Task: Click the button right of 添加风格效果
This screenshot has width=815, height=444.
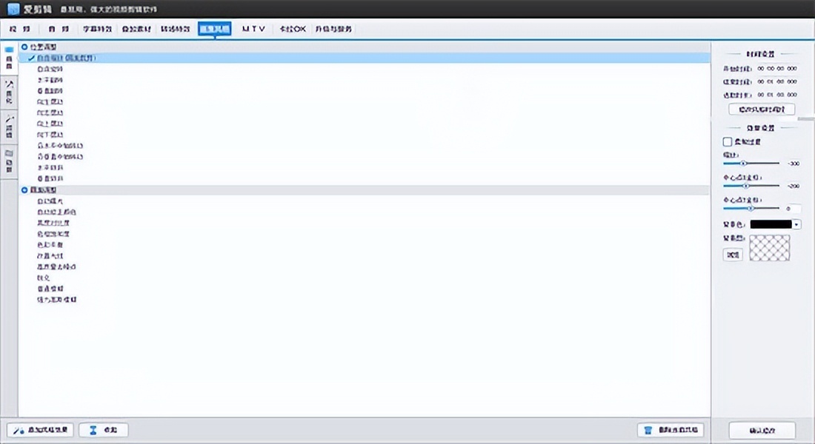Action: 104,430
